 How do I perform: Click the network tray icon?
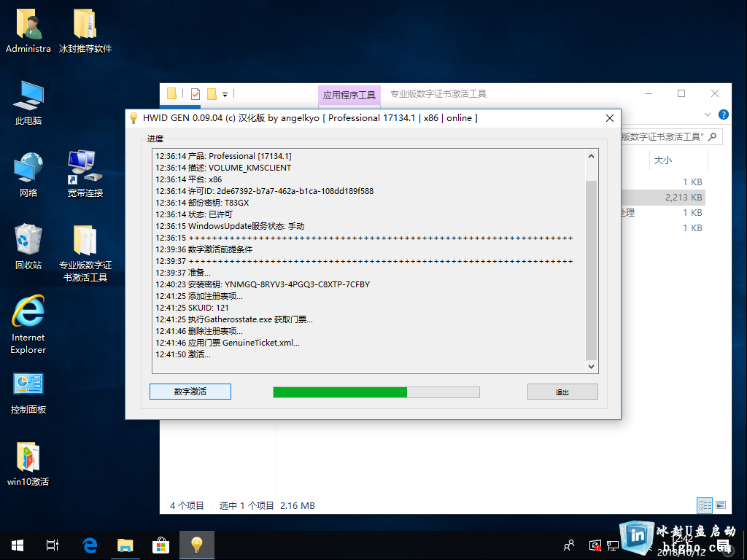coord(613,545)
